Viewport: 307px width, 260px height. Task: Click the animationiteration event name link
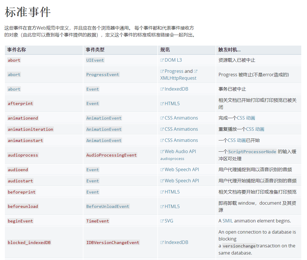(x=30, y=129)
